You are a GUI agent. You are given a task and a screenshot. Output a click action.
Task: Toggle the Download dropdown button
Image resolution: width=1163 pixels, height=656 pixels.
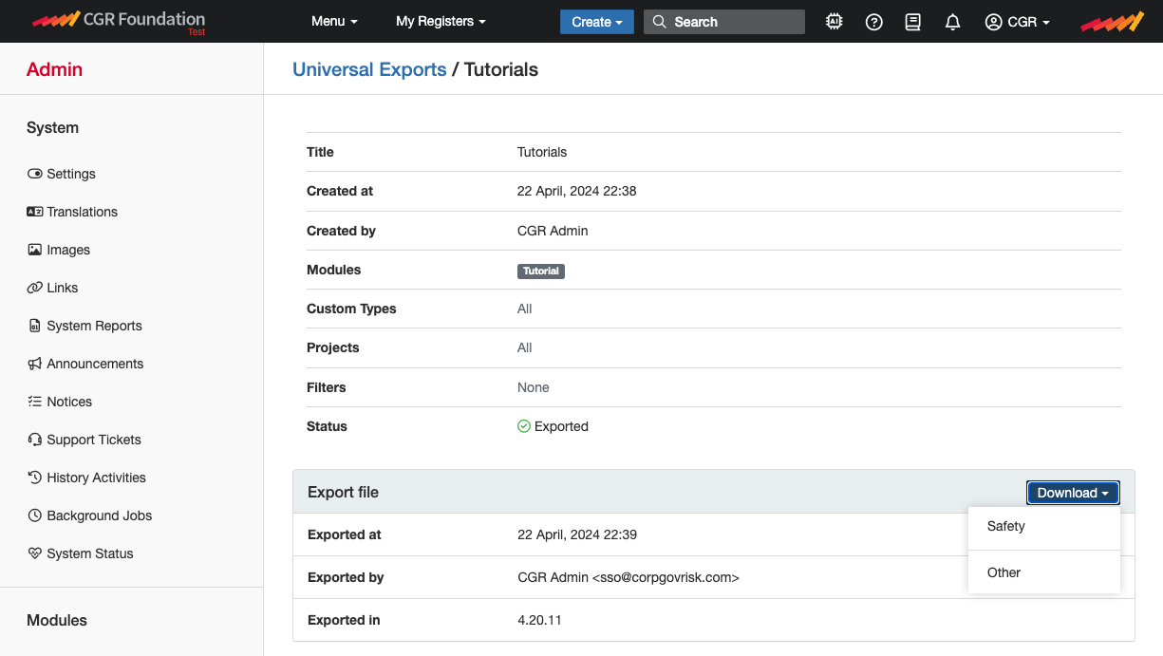coord(1073,493)
